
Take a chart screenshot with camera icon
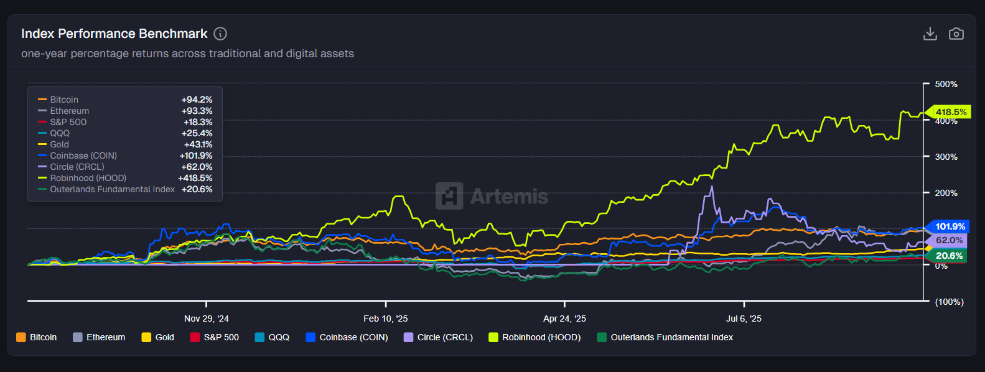click(x=956, y=34)
